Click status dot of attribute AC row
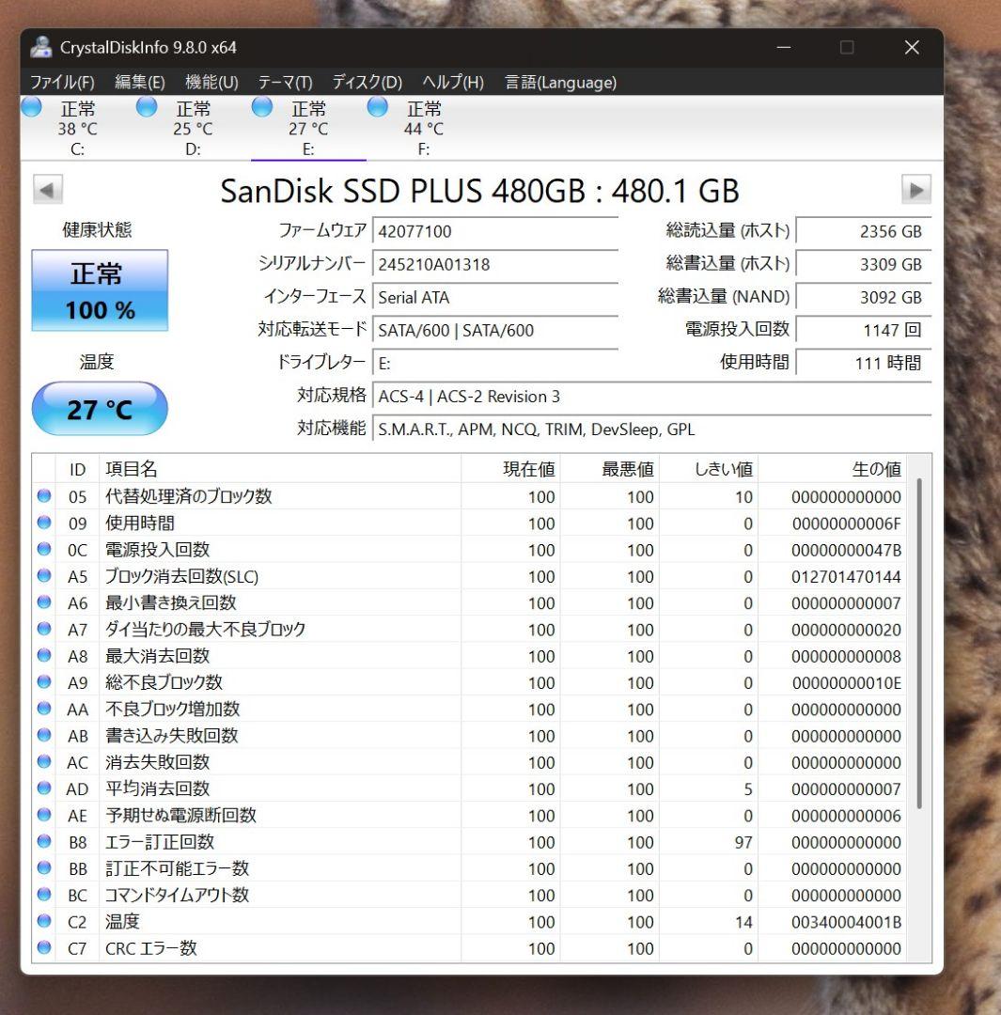The image size is (1001, 1015). pyautogui.click(x=44, y=761)
